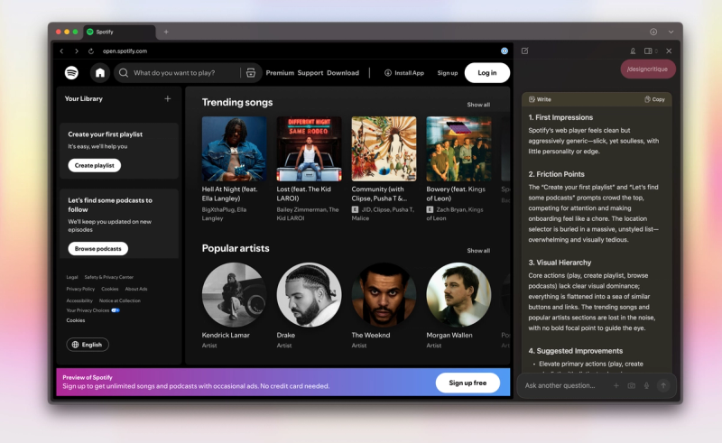Open Support menu link
Image resolution: width=722 pixels, height=443 pixels.
[x=310, y=73]
